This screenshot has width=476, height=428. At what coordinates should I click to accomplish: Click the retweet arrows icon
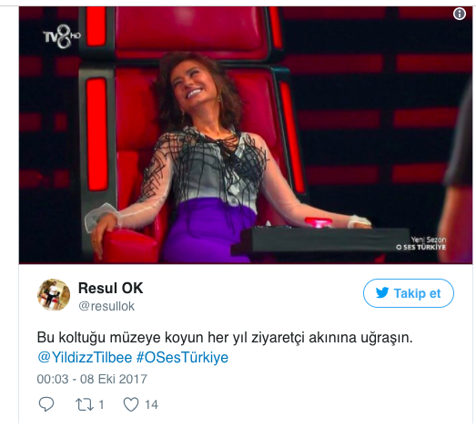pos(85,404)
